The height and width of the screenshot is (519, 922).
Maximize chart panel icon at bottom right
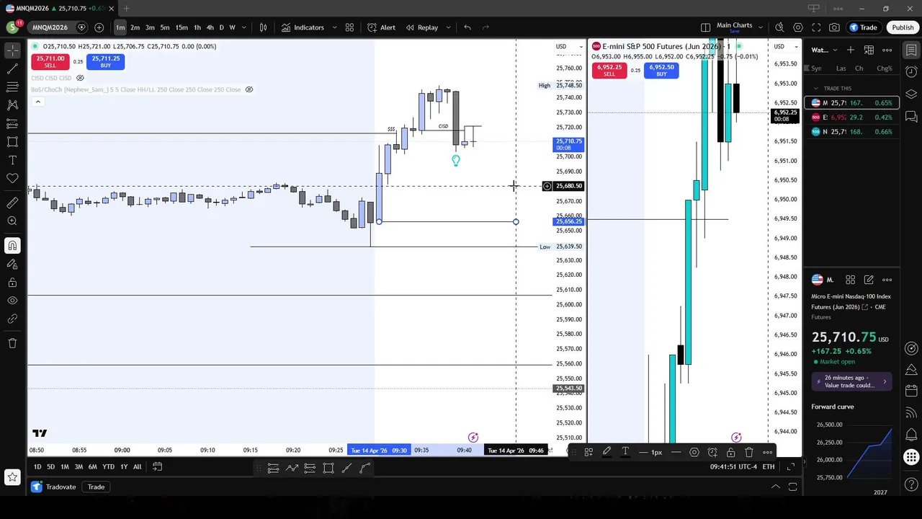click(x=793, y=487)
